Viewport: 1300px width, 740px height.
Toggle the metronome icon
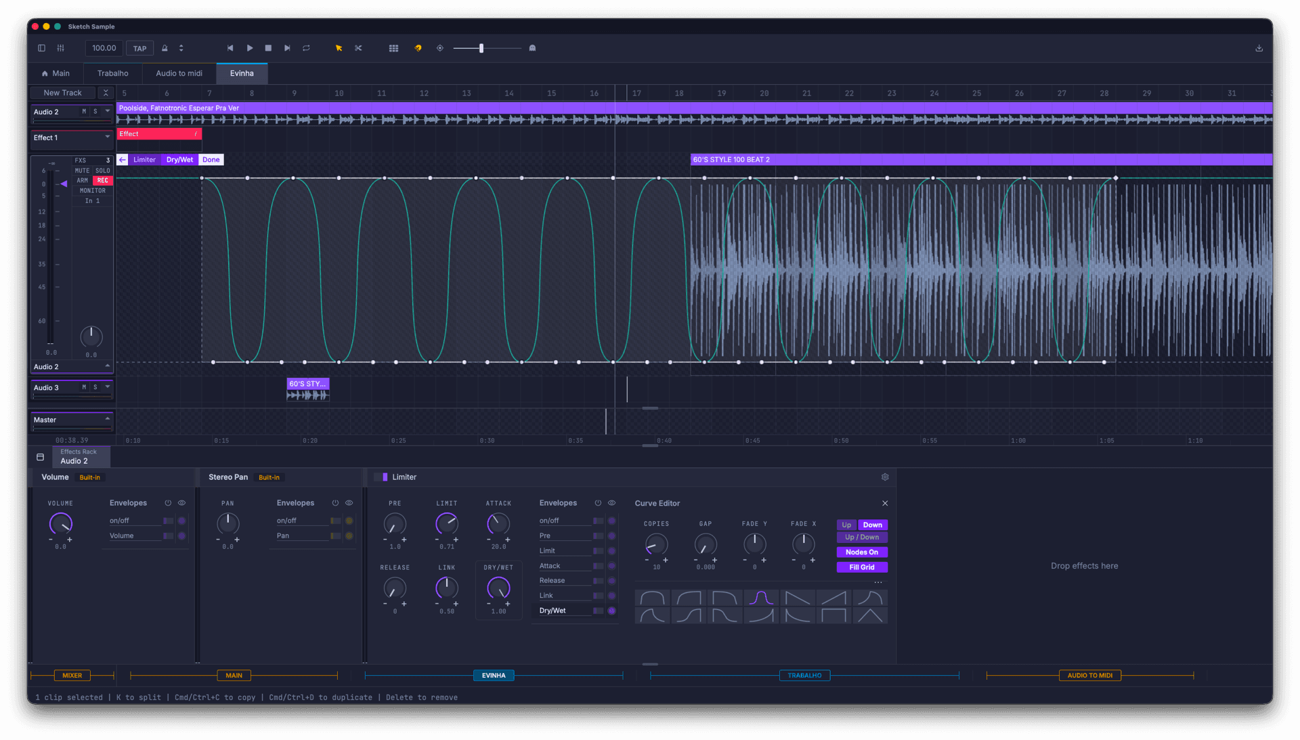pyautogui.click(x=165, y=48)
